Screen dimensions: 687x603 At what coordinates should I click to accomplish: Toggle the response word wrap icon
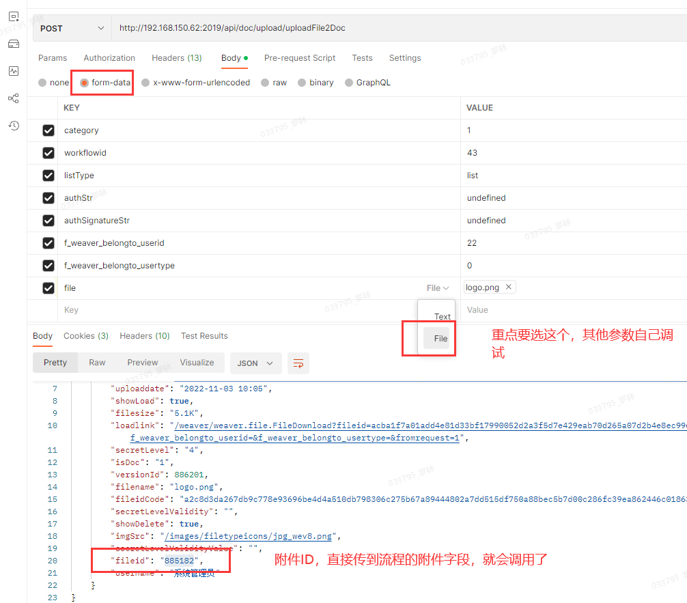click(x=298, y=363)
